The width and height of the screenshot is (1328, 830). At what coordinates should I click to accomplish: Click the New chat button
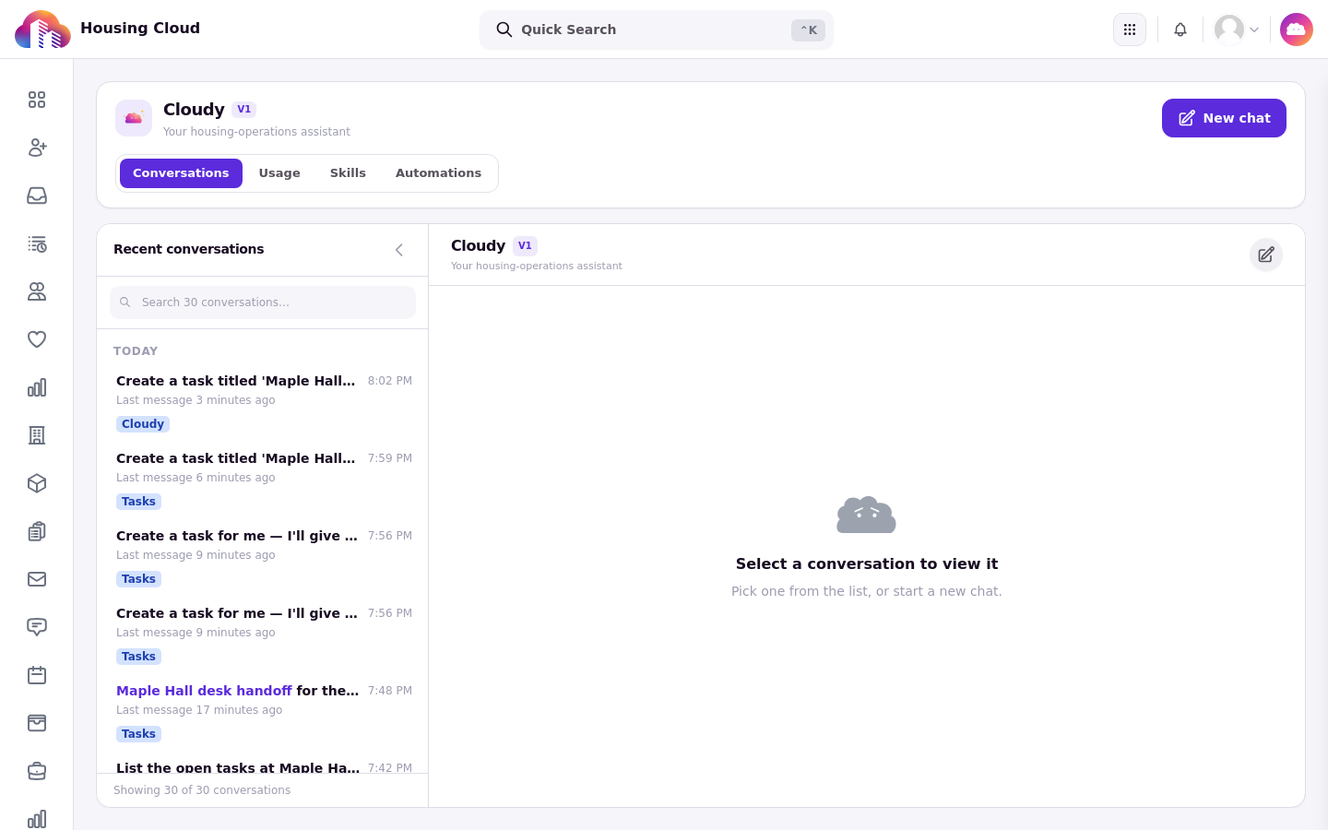click(1224, 118)
